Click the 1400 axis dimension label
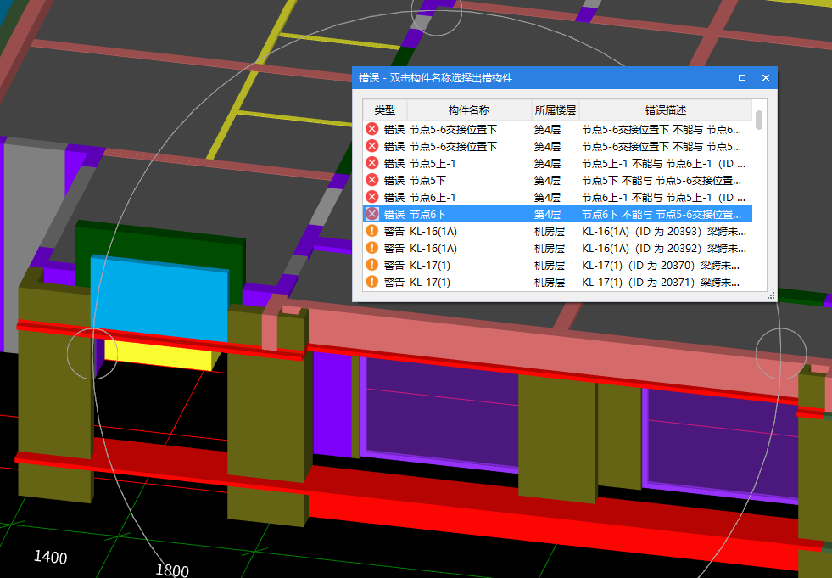Screen dimensions: 832x578 pos(50,557)
